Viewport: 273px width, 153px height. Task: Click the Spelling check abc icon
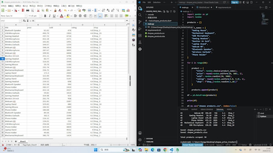84,10
